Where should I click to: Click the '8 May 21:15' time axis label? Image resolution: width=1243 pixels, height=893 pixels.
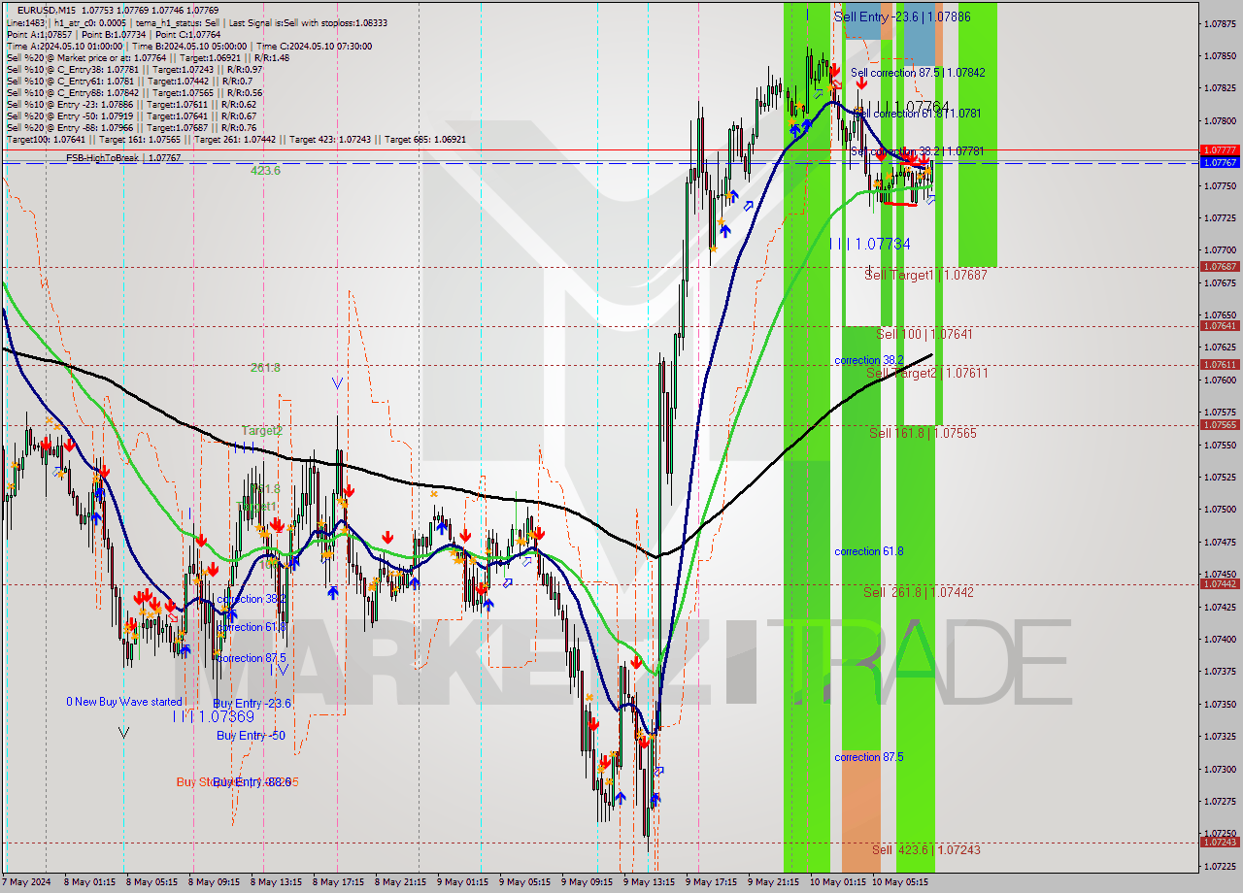400,882
